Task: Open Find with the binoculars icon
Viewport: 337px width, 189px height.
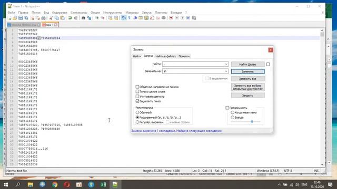Action: tap(83, 18)
